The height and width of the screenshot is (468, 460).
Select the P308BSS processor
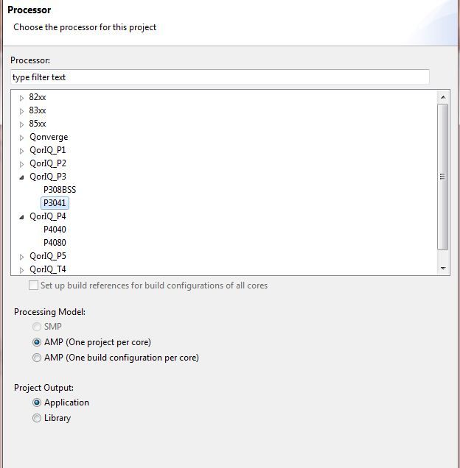tap(60, 190)
